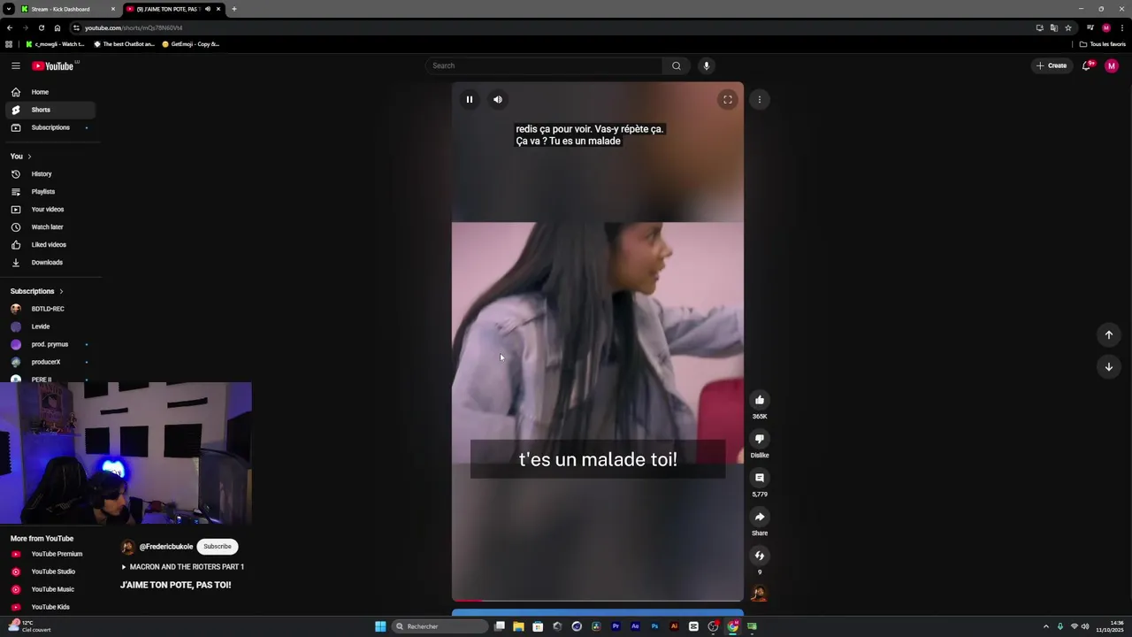Dislike the Short with the thumbs down
Viewport: 1132px width, 637px height.
click(x=760, y=439)
